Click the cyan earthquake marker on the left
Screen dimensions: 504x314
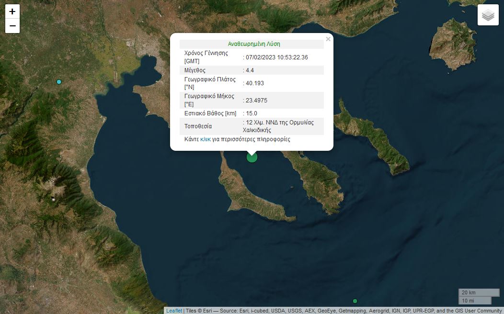coord(59,82)
